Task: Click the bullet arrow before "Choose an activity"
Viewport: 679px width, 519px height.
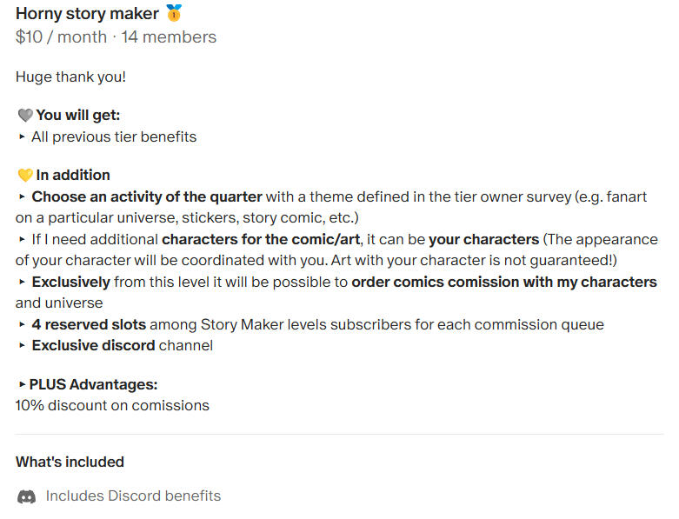Action: 22,197
